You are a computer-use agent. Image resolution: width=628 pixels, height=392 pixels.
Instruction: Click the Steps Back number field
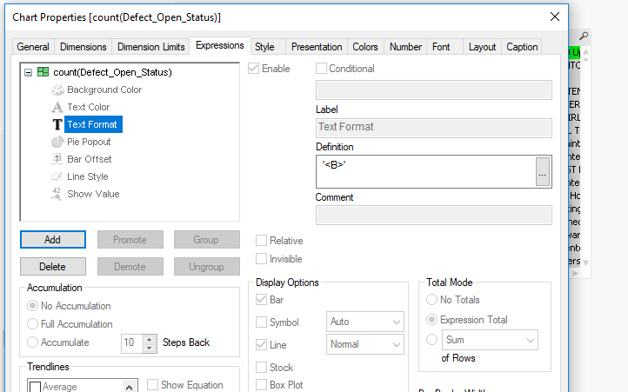coord(132,343)
